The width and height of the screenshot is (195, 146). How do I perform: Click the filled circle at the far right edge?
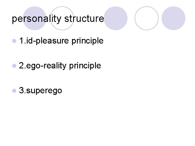pos(174,18)
